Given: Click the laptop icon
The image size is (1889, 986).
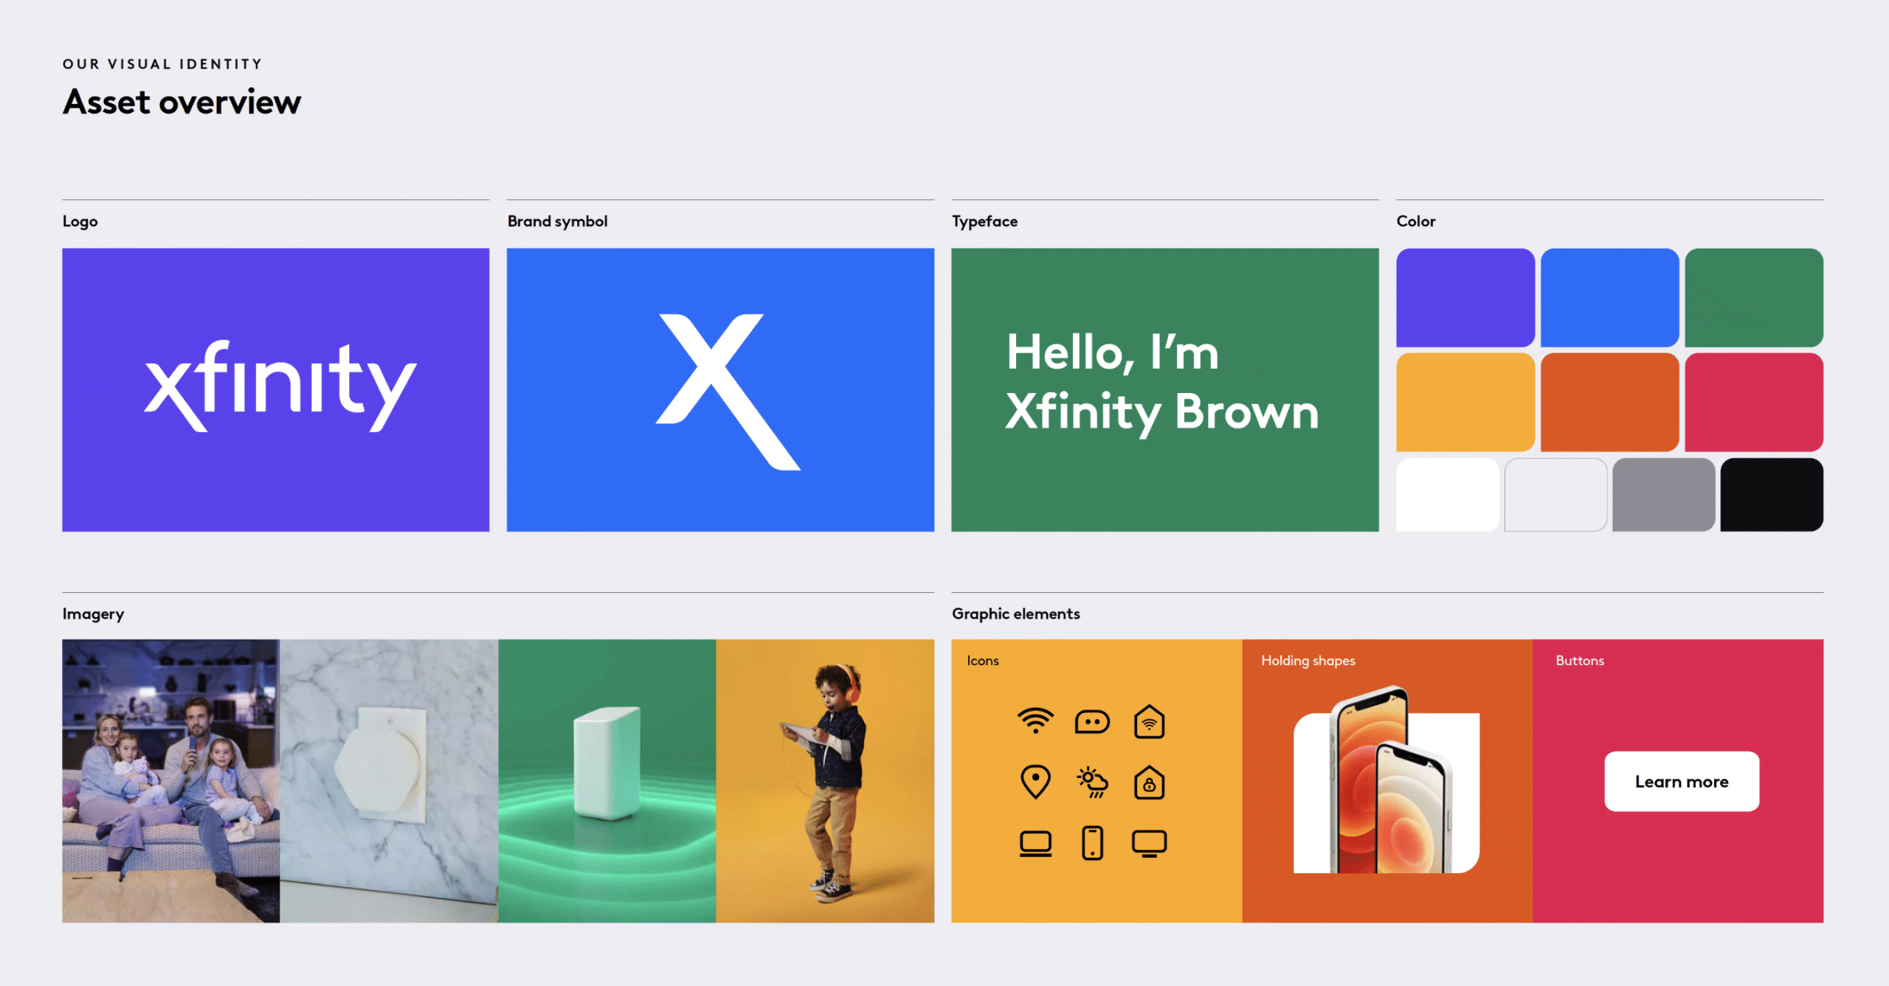Looking at the screenshot, I should click(x=1035, y=843).
